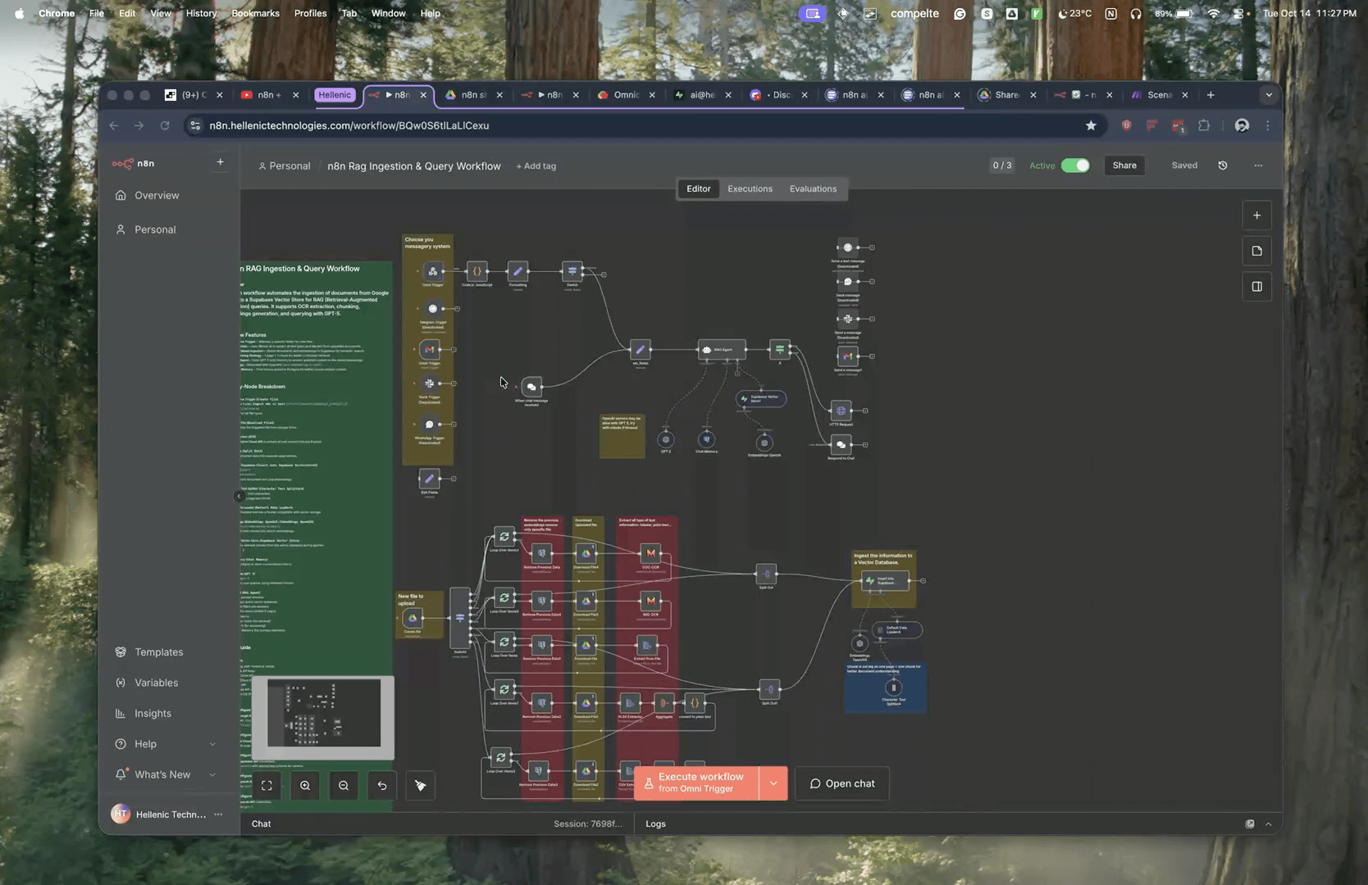Click the Wi-Fi icon in menu bar
Viewport: 1368px width, 885px height.
pos(1213,13)
